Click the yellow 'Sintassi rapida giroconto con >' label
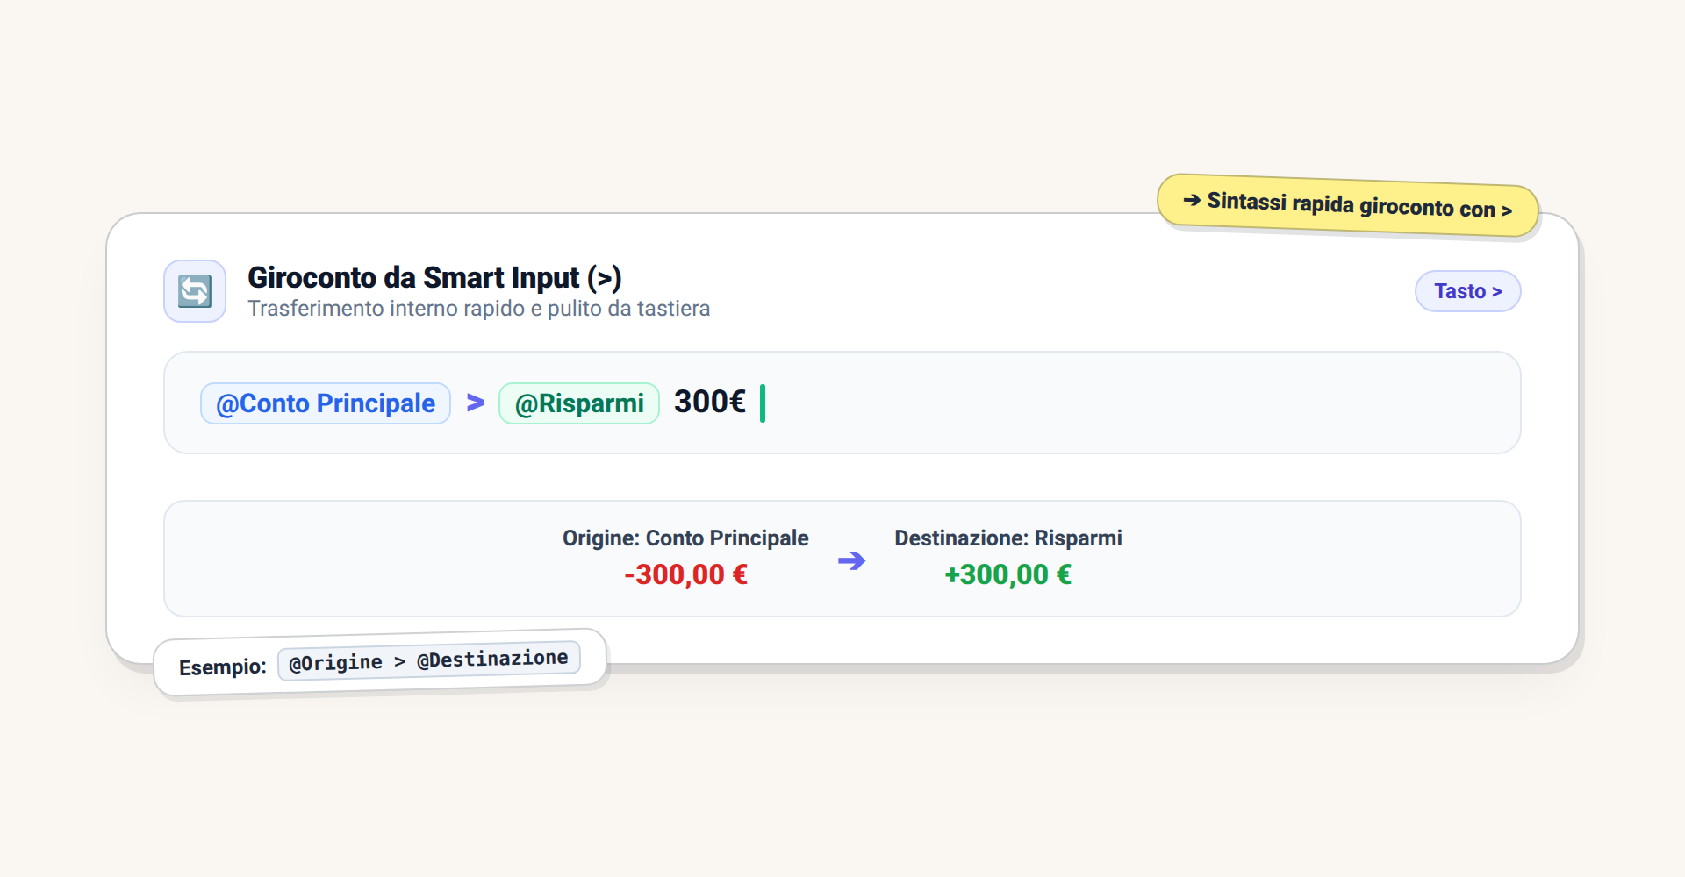 tap(1347, 205)
